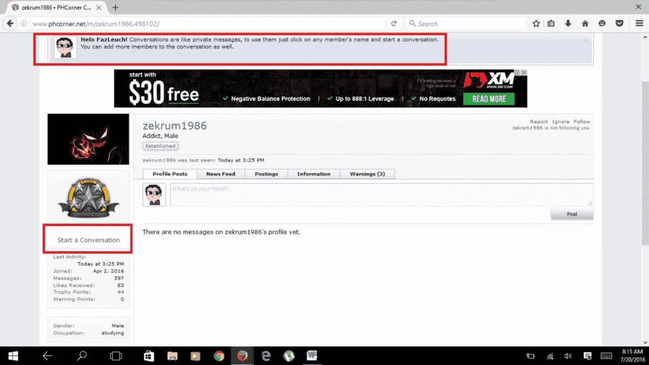This screenshot has height=365, width=649.
Task: Open a new tab with the plus button
Action: coord(116,8)
